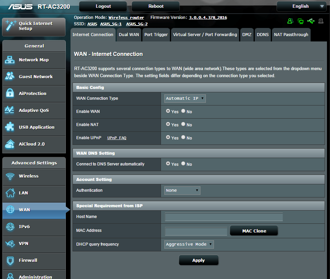Click the ASUS logo
The width and height of the screenshot is (330, 279).
pyautogui.click(x=20, y=7)
